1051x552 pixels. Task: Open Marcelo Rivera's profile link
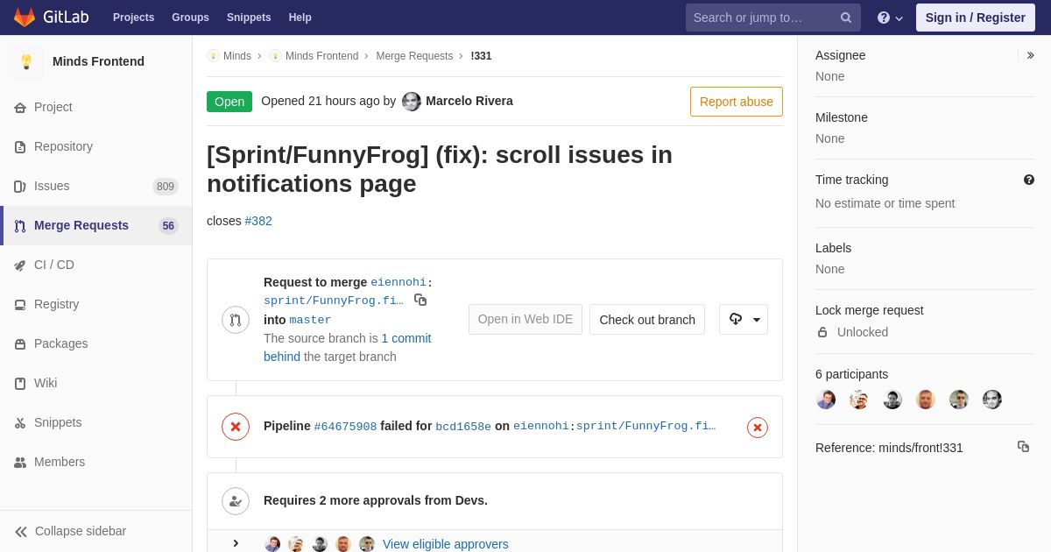[x=469, y=101]
